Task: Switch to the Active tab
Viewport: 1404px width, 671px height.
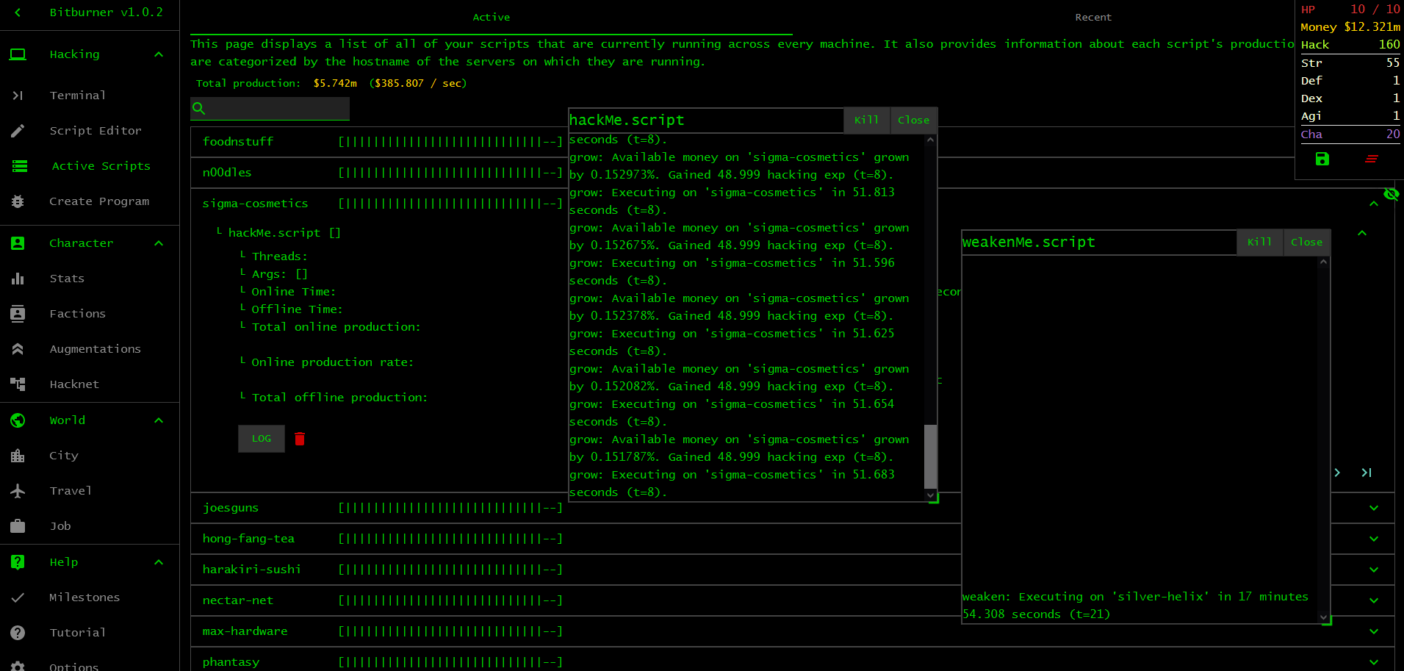Action: click(x=492, y=17)
